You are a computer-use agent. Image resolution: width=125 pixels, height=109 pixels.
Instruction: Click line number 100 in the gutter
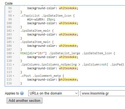click(9, 23)
